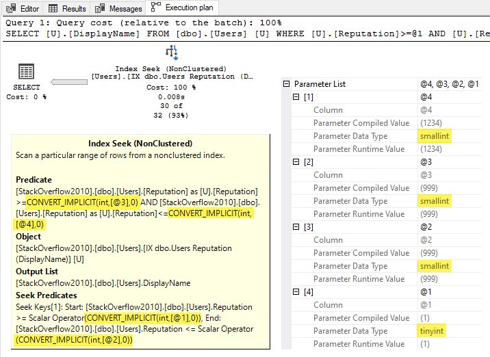
Task: Select Column row under group [3]
Action: click(386, 240)
